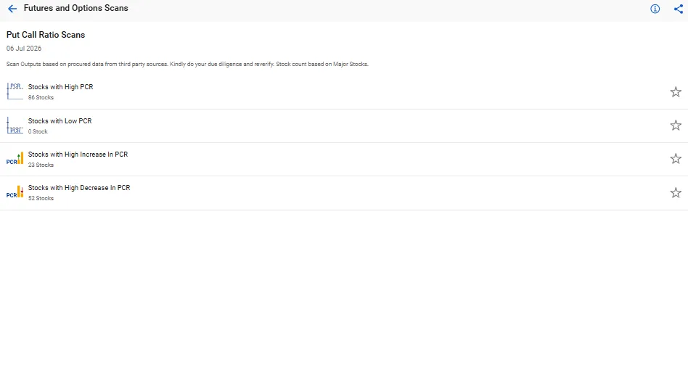This screenshot has width=688, height=378.
Task: Click the 86 Stocks count text
Action: point(41,97)
